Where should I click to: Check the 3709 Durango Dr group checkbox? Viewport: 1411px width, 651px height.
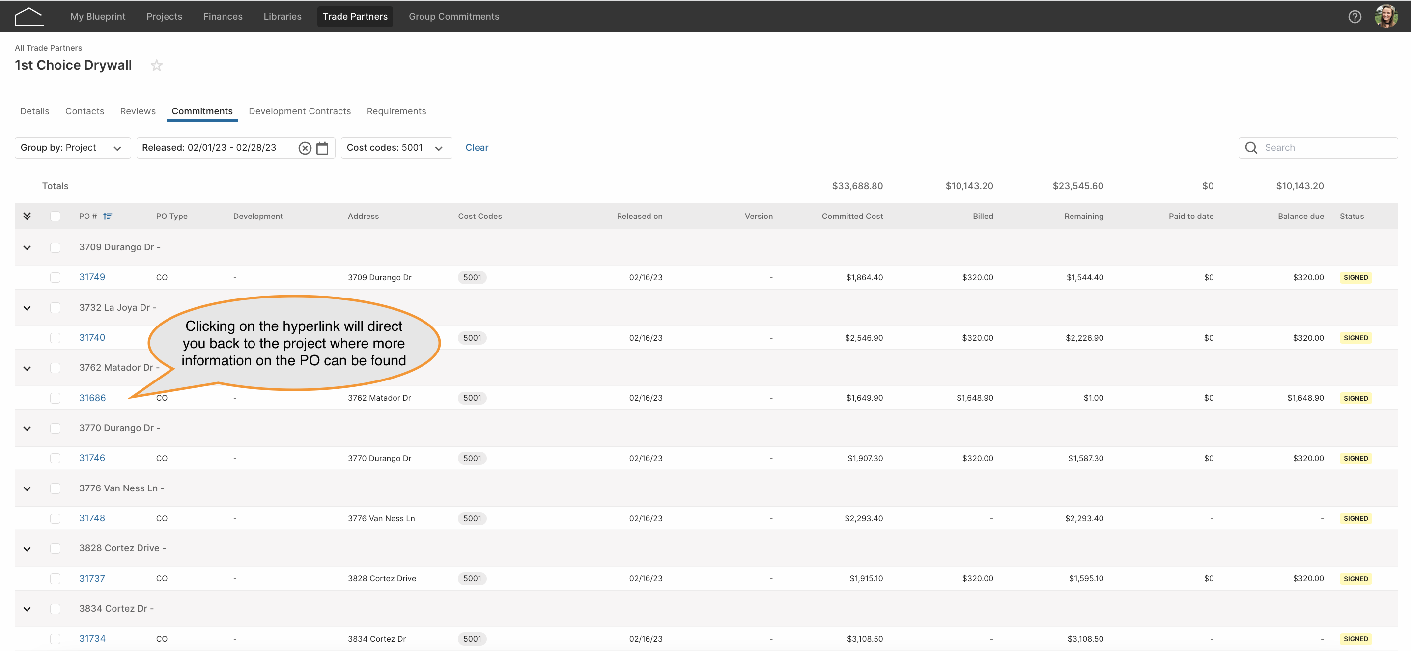click(56, 247)
